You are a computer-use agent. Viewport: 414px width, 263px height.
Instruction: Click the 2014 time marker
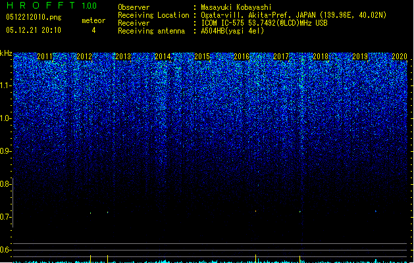click(163, 57)
